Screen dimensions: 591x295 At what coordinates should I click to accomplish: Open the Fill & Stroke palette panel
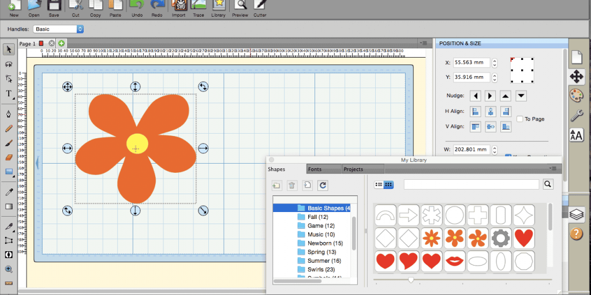click(x=577, y=96)
